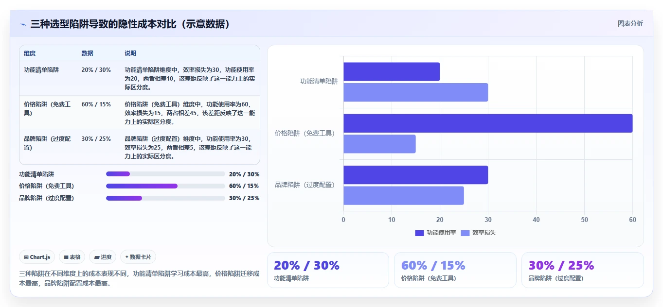663x307 pixels.
Task: Click the 价格陷阱 效率损失 chart bar
Action: pyautogui.click(x=379, y=144)
